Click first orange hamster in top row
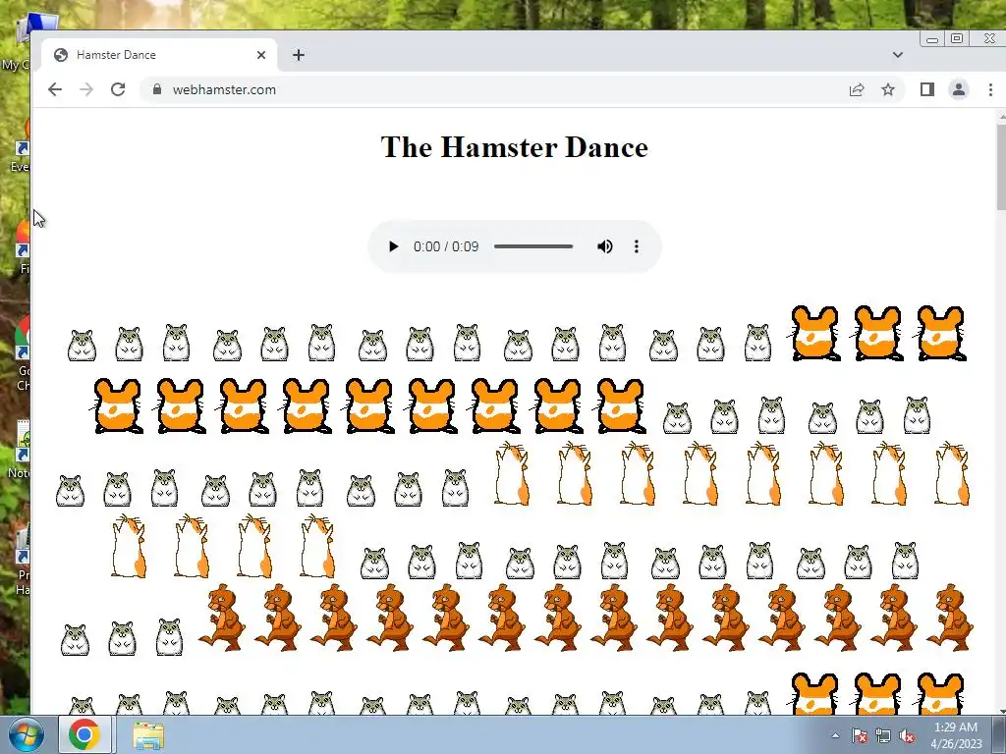This screenshot has height=754, width=1006. point(814,334)
